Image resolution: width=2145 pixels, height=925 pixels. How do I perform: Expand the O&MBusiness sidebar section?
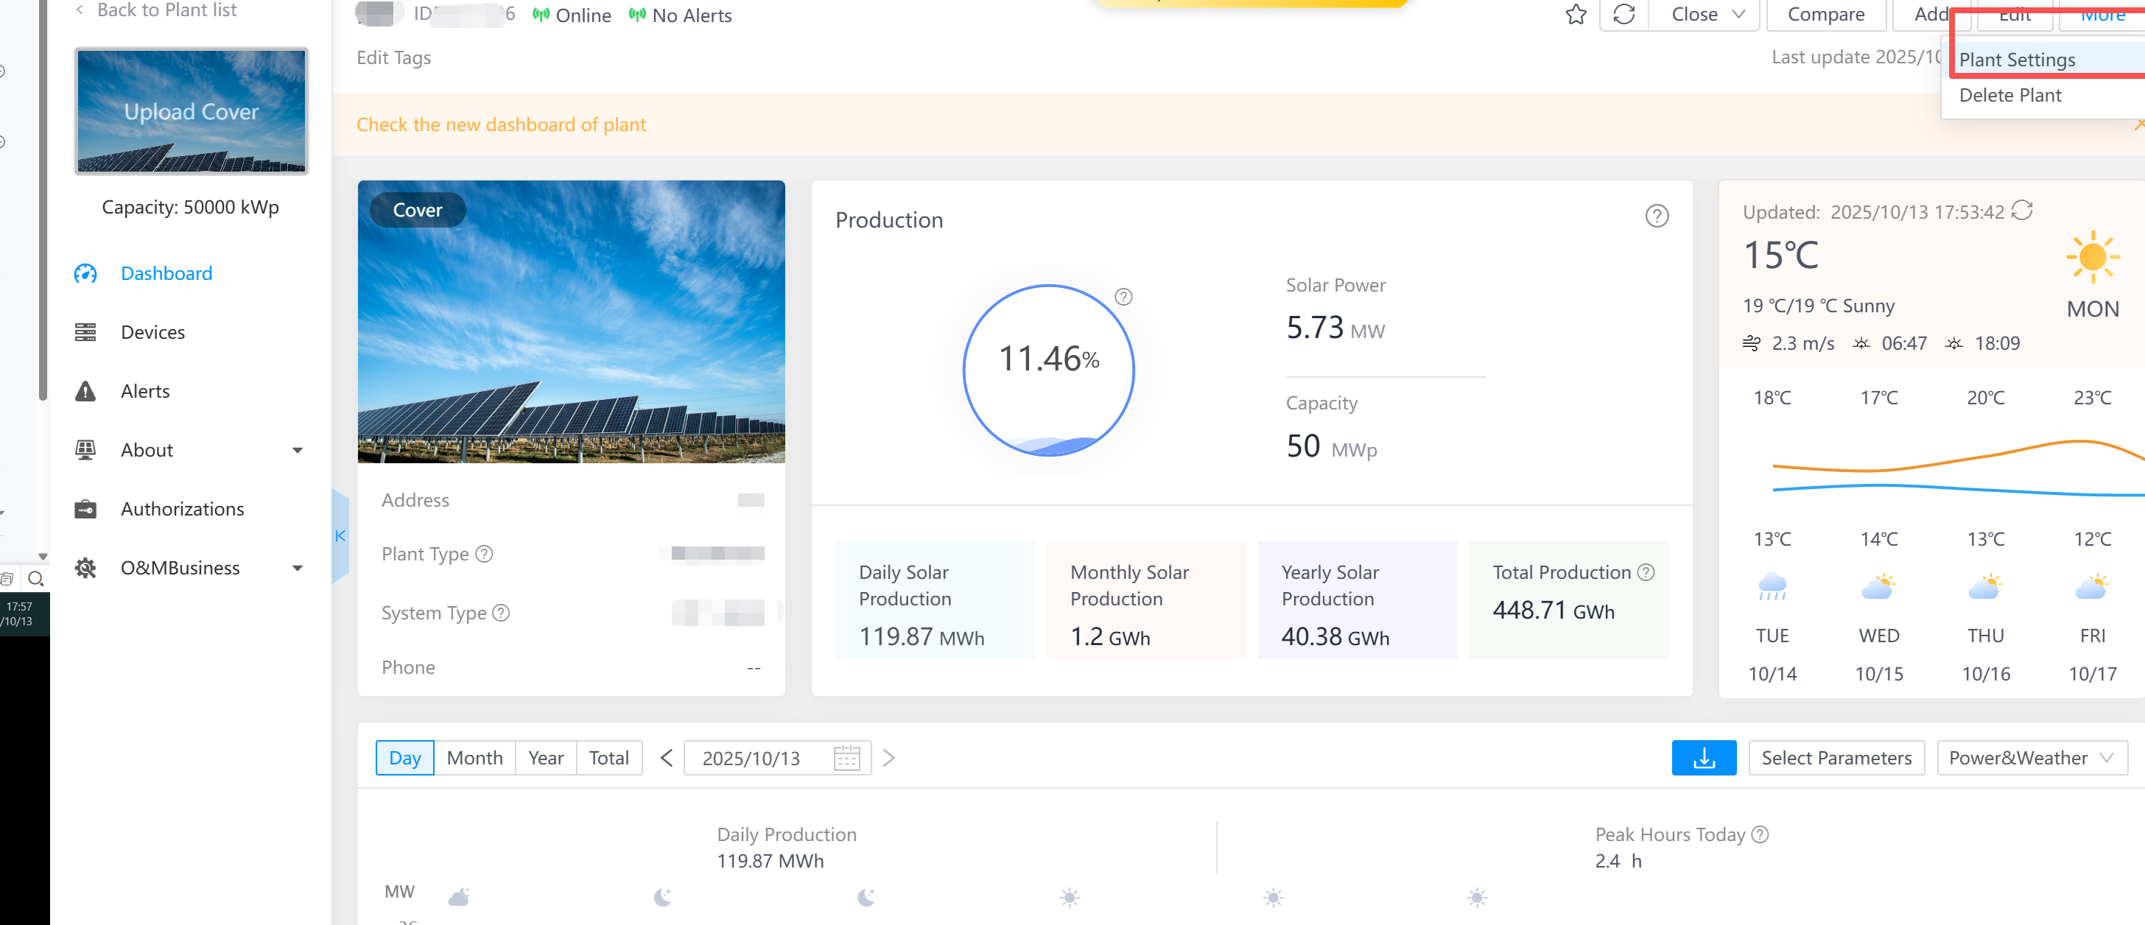point(296,567)
